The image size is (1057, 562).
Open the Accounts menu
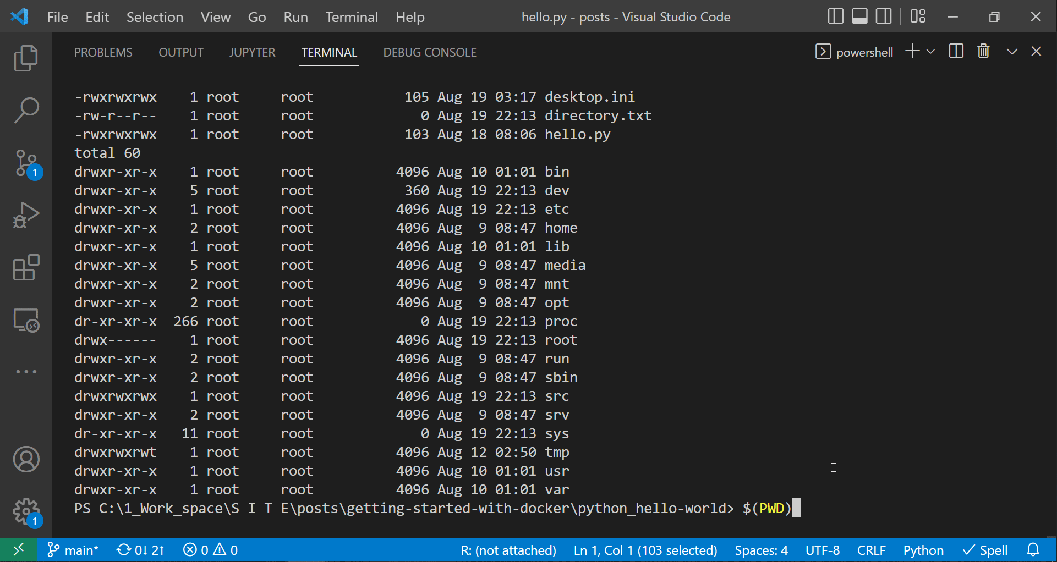tap(26, 460)
